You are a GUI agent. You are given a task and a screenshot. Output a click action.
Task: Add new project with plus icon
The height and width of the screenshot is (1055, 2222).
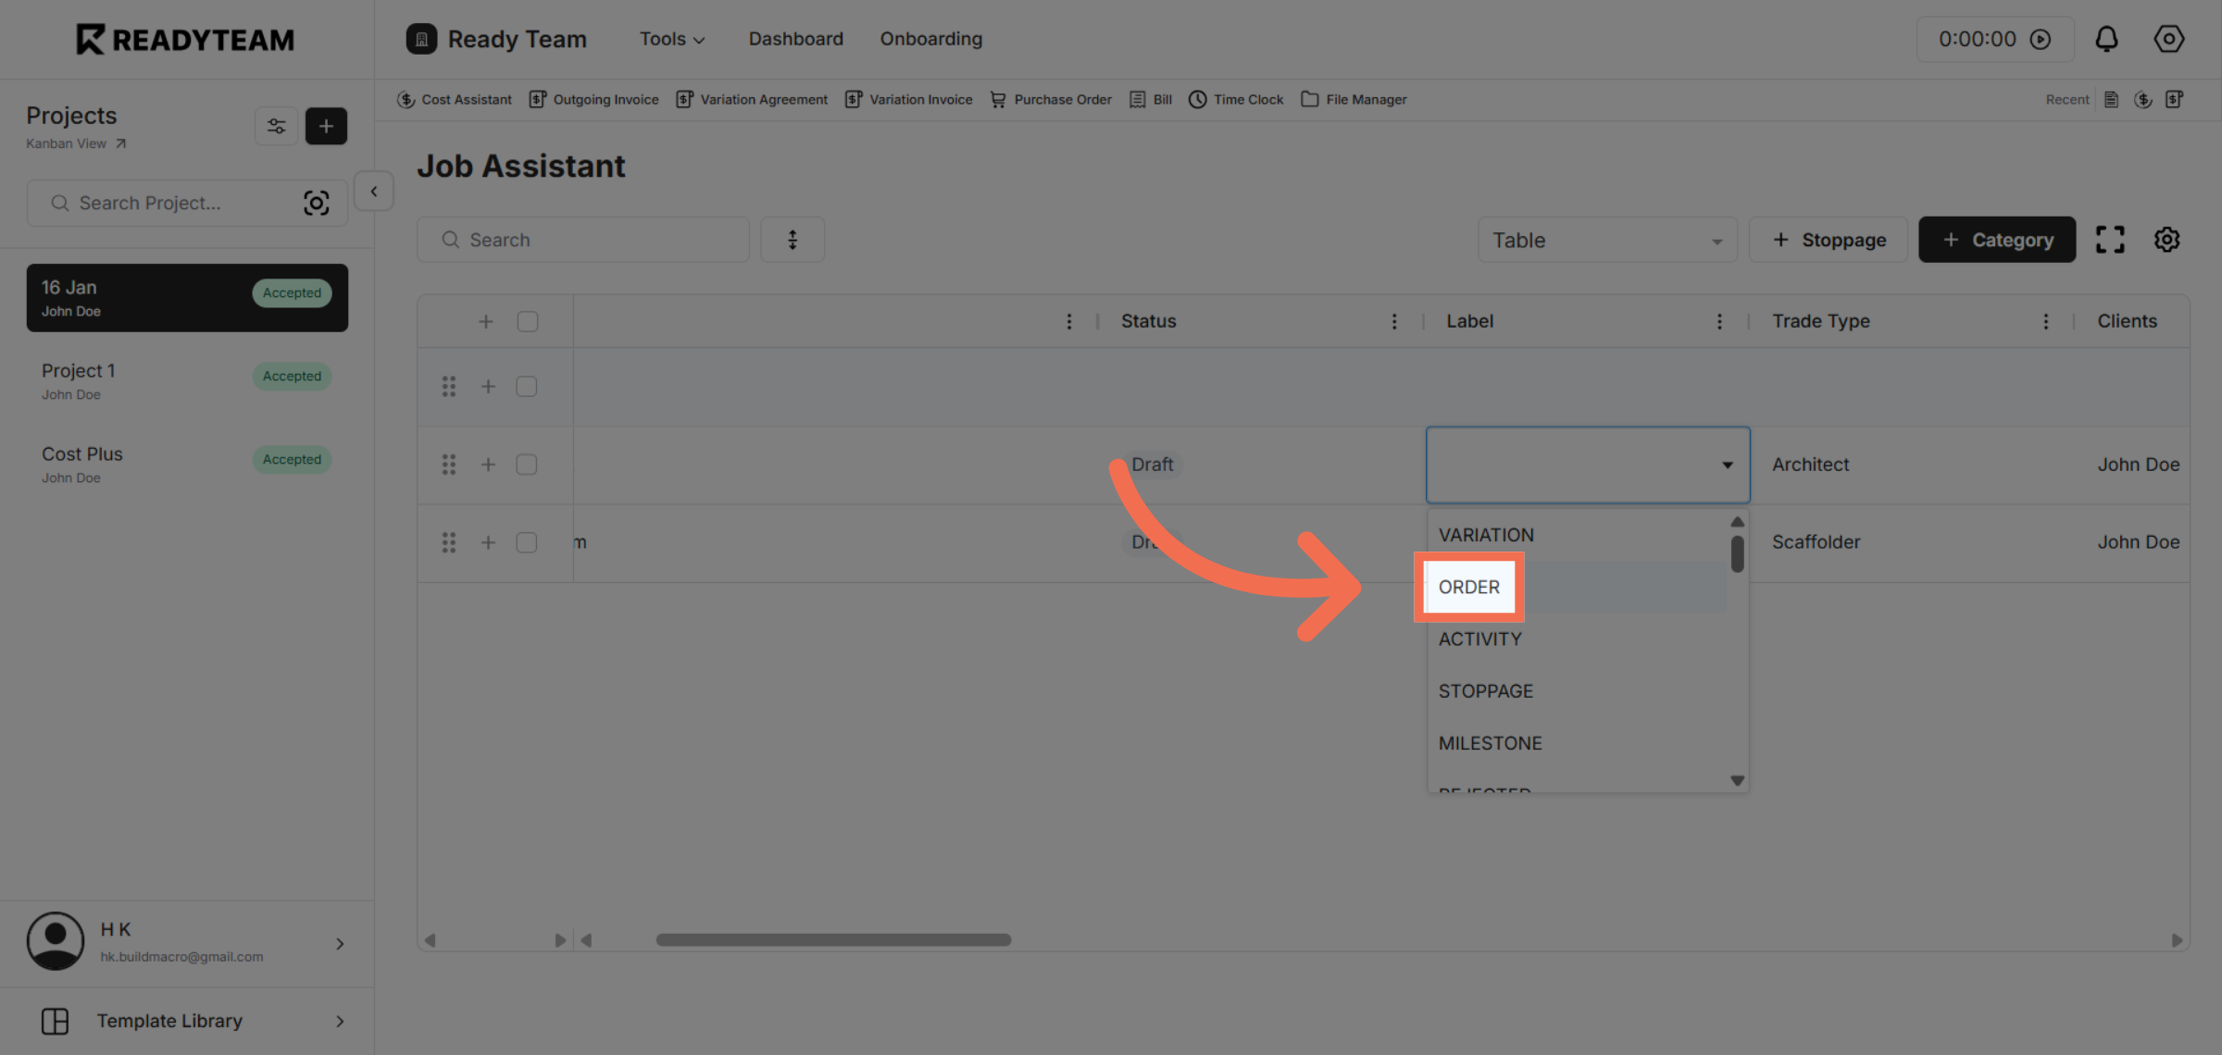[326, 126]
